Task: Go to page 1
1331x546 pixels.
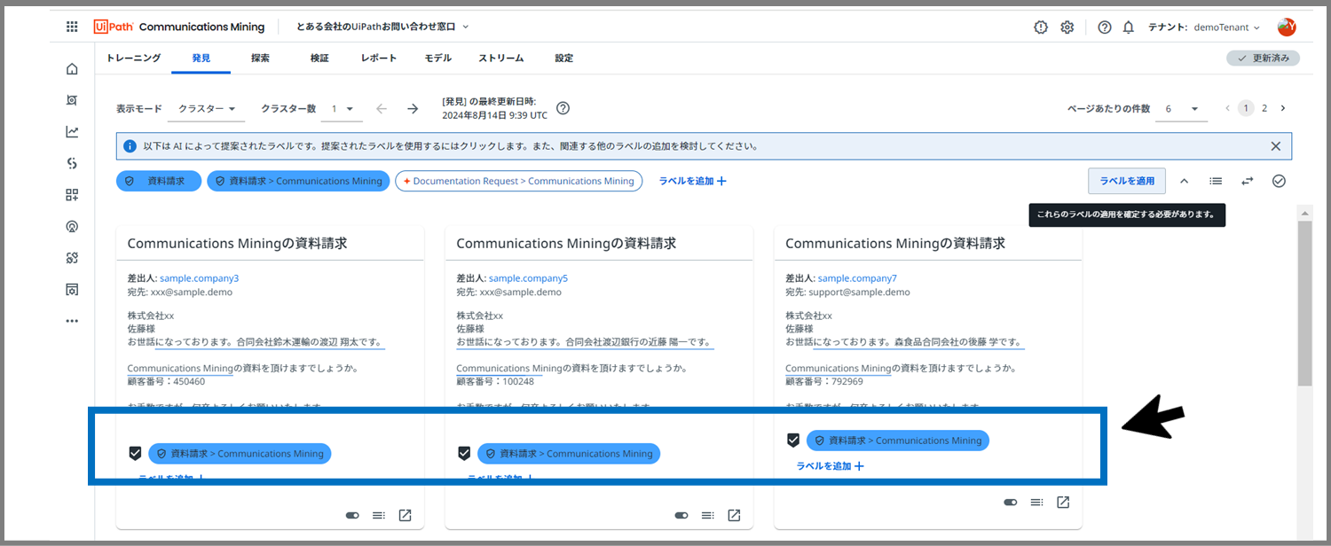Action: tap(1246, 108)
